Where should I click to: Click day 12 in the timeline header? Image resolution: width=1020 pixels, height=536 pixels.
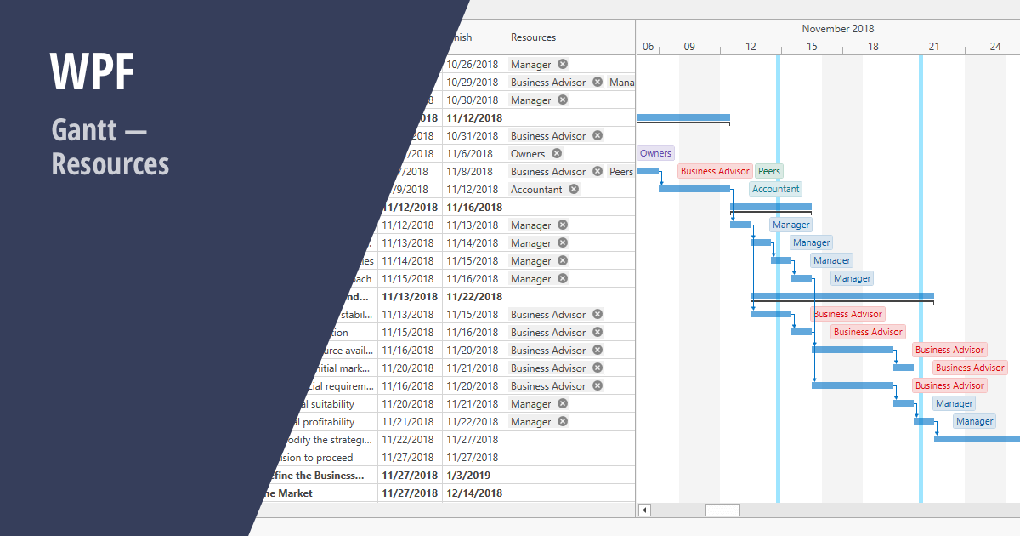pos(751,47)
